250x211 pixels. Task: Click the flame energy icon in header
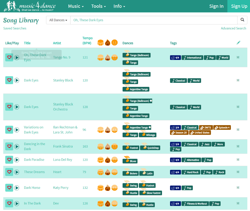(x=107, y=43)
